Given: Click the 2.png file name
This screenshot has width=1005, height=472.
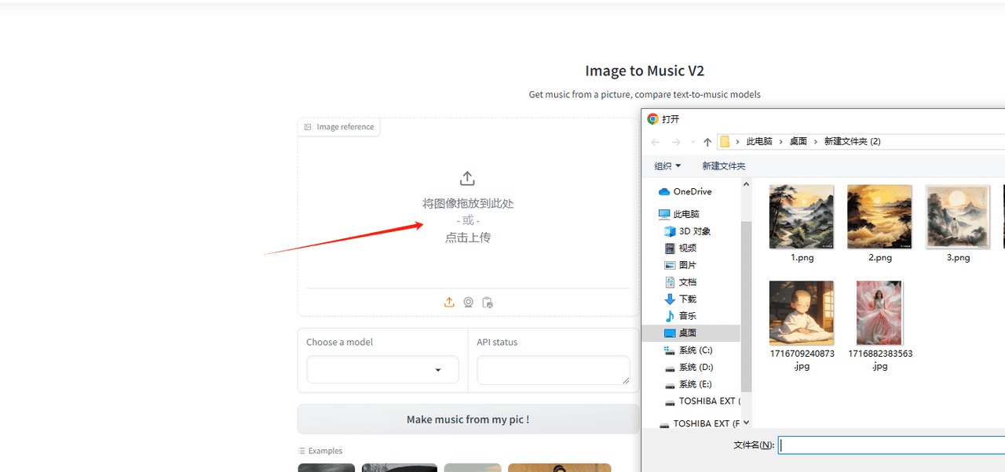Looking at the screenshot, I should tap(879, 258).
